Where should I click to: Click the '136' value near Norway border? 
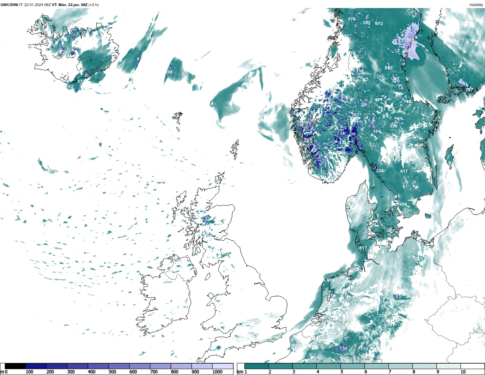click(x=360, y=71)
